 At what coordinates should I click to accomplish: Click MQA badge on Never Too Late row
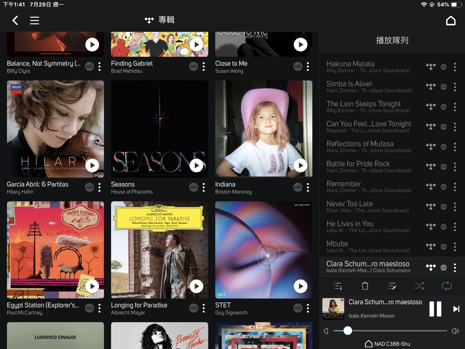coord(444,207)
